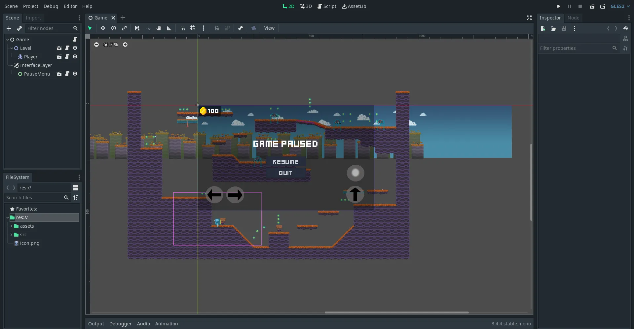
Task: Choose the Scale Mode tool
Action: pos(124,28)
